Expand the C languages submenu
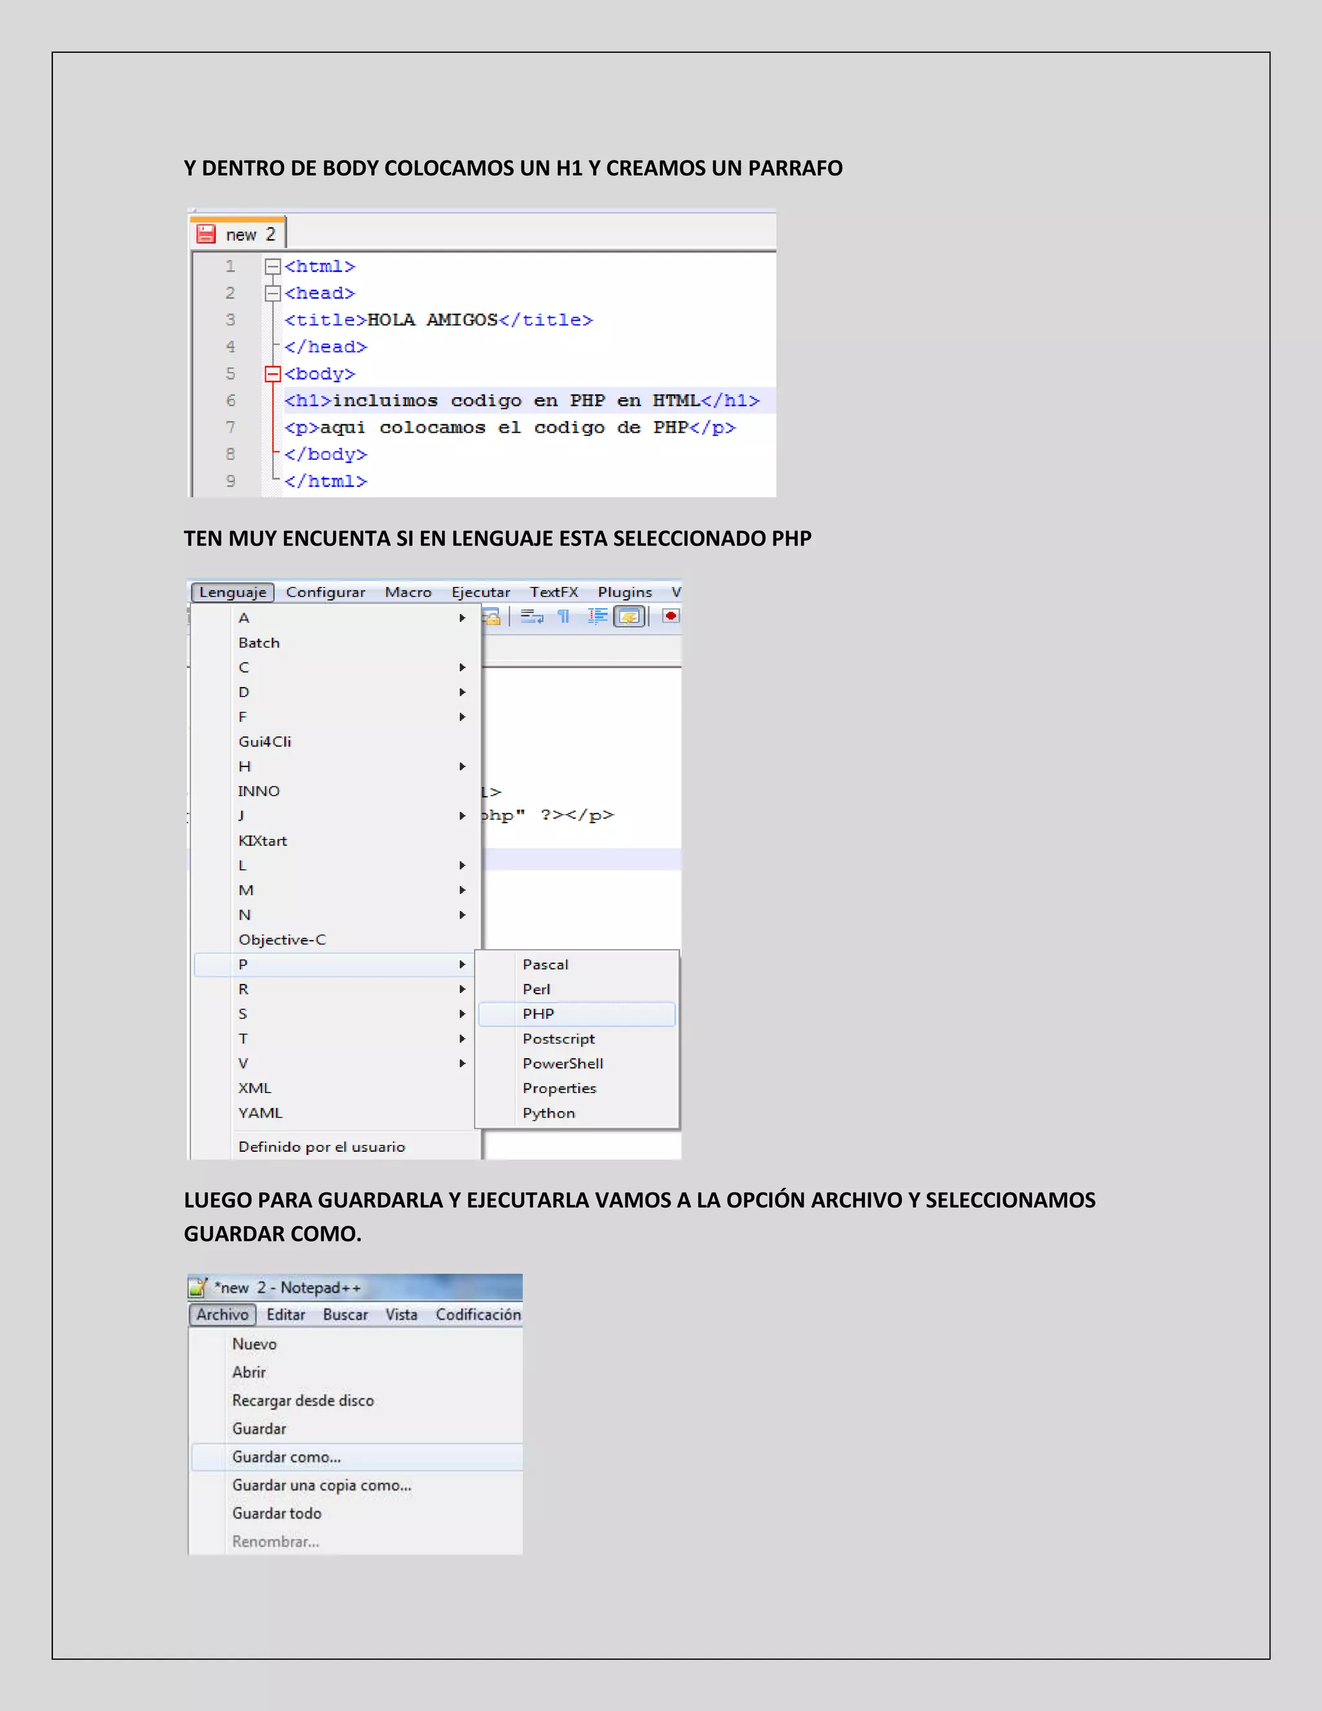The height and width of the screenshot is (1711, 1322). (x=336, y=668)
